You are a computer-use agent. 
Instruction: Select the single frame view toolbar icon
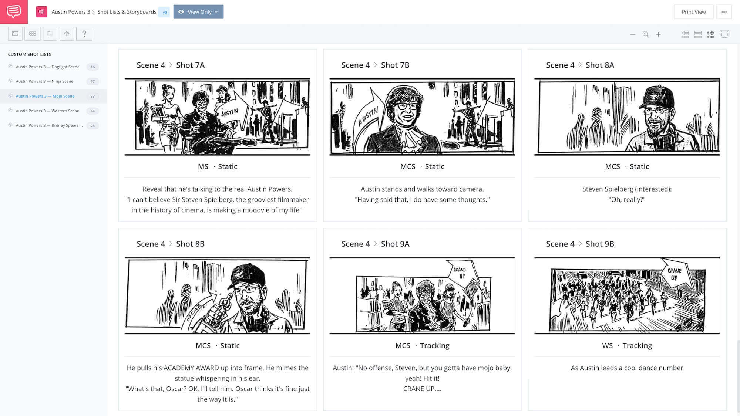click(x=15, y=34)
